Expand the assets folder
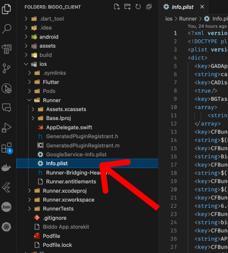 click(x=26, y=46)
